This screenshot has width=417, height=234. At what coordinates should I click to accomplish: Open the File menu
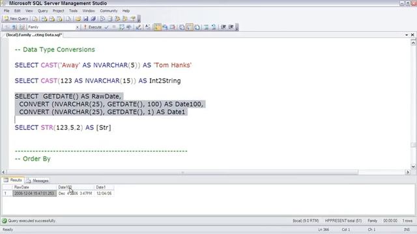7,11
